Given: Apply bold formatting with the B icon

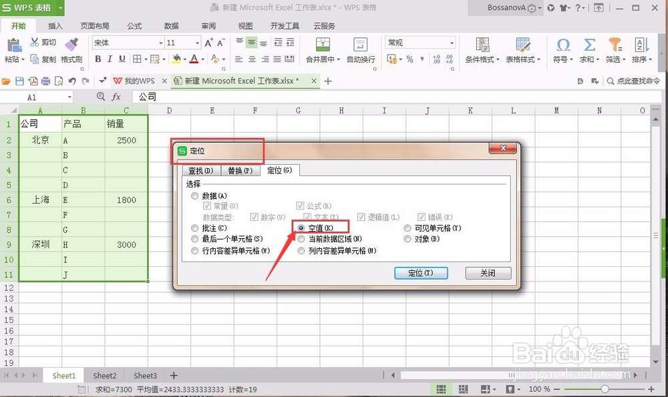Looking at the screenshot, I should (x=98, y=60).
